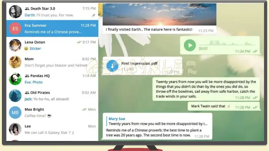Viewport: 269px width, 151px height.
Task: Click the Pandas HQ panda avatar
Action: point(15,79)
